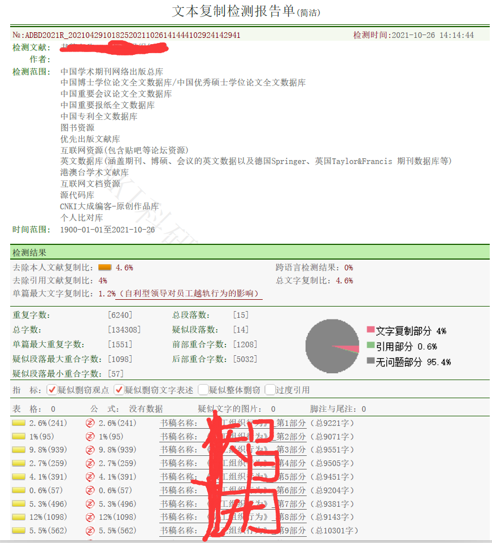Image resolution: width=492 pixels, height=543 pixels.
Task: Click the gray pie chart graphic
Action: click(x=333, y=345)
